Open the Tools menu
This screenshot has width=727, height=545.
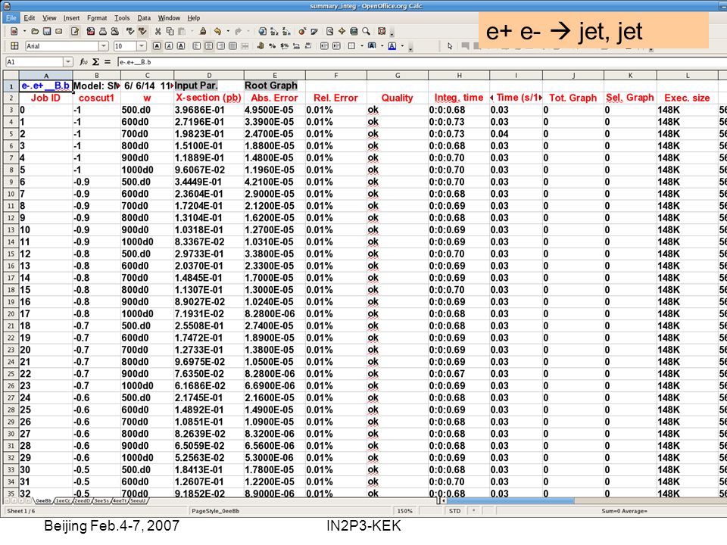(x=122, y=17)
